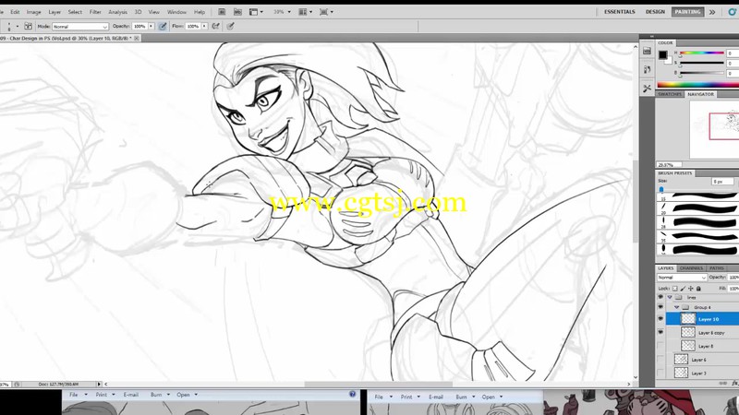The height and width of the screenshot is (415, 739).
Task: Select the size 20 brush preset
Action: pyautogui.click(x=697, y=208)
